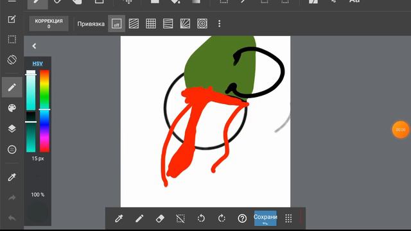Open the layers panel icon in sidebar
Image resolution: width=411 pixels, height=231 pixels.
[x=12, y=128]
